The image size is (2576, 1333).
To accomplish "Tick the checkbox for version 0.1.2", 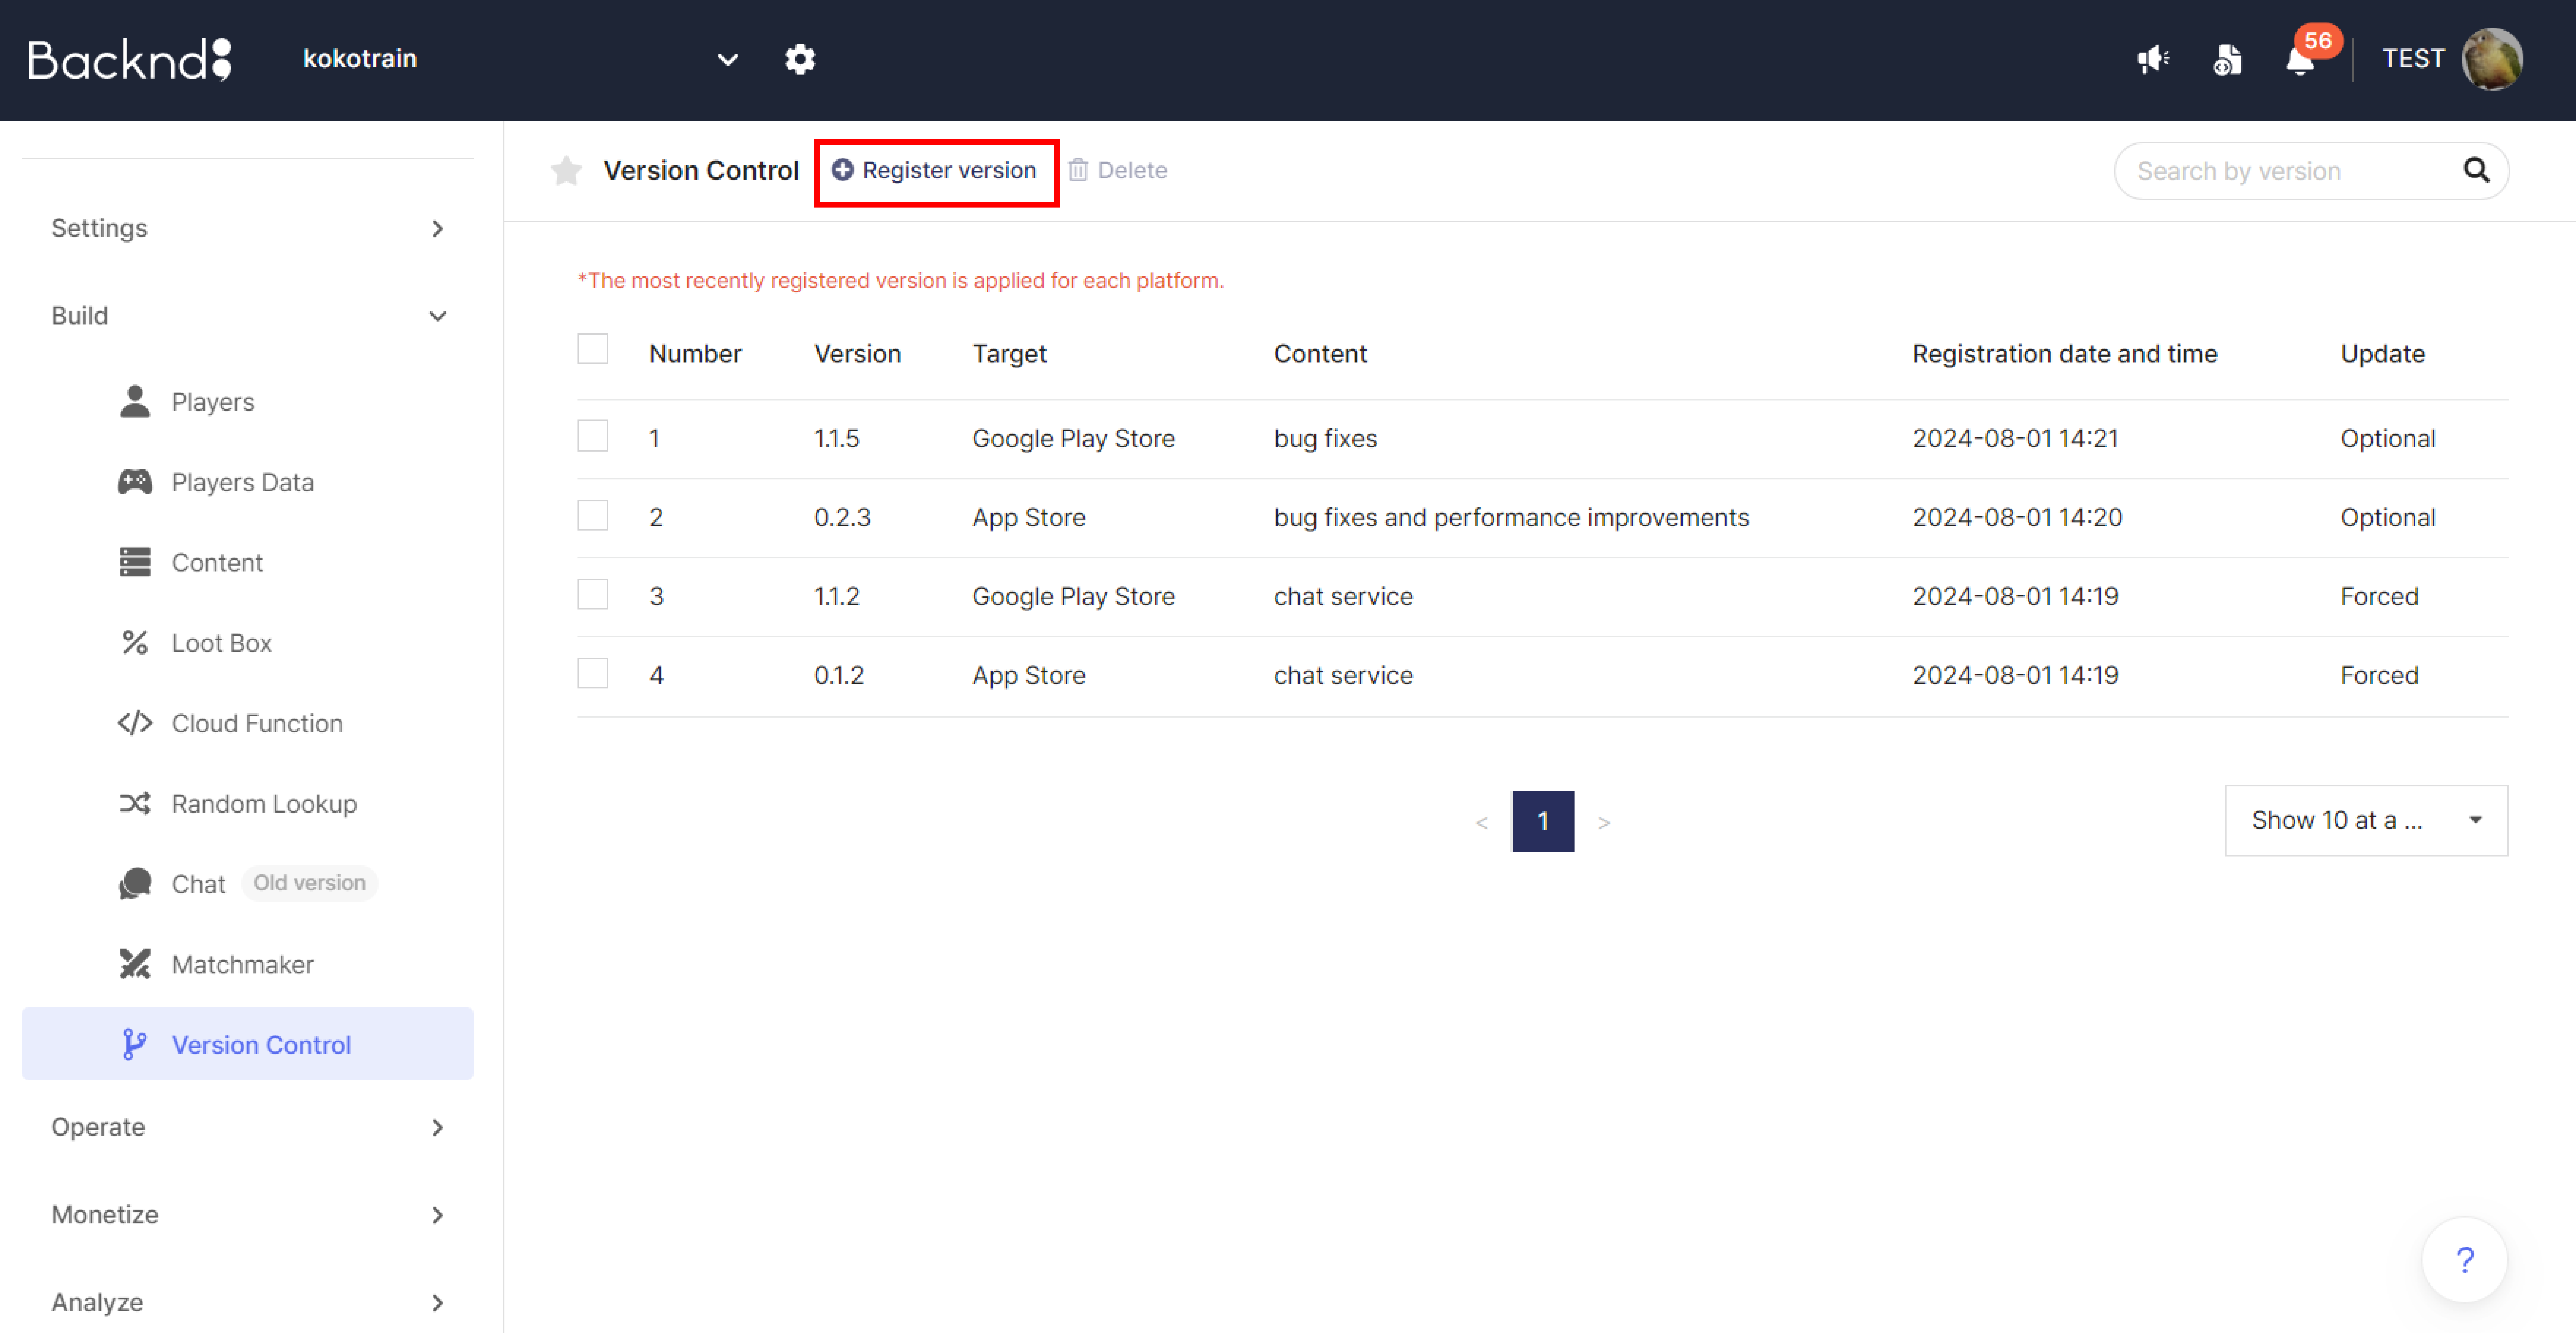I will pyautogui.click(x=593, y=674).
